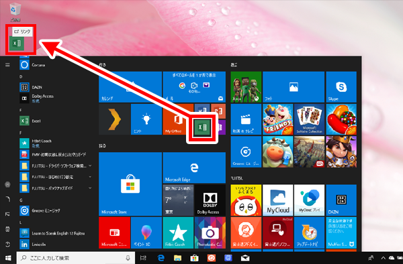
Task: Open the dark red Fujitsu PC tile
Action: click(277, 233)
